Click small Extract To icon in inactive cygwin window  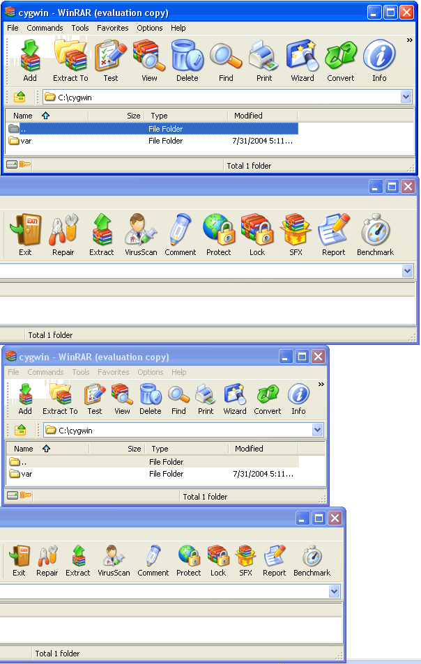[x=60, y=394]
